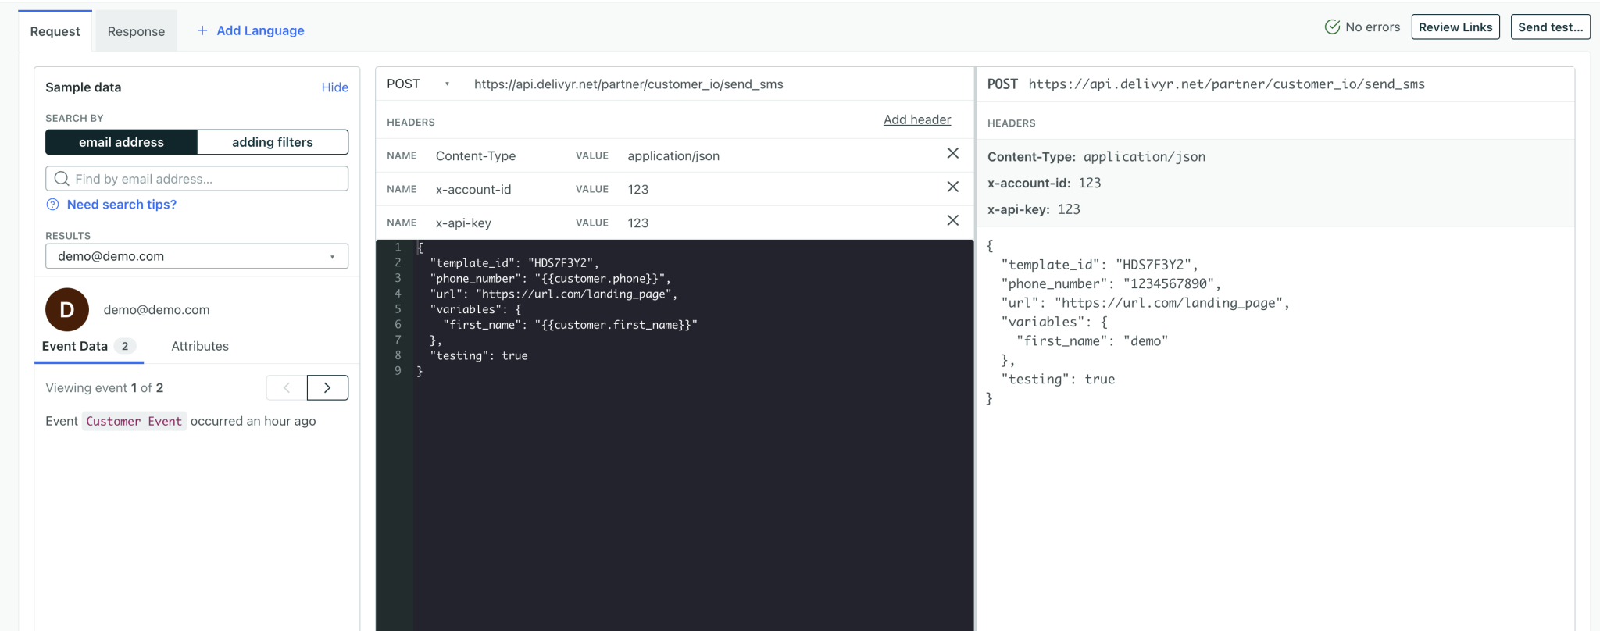This screenshot has width=1600, height=631.
Task: Click the plus icon beside Add Language
Action: pos(202,30)
